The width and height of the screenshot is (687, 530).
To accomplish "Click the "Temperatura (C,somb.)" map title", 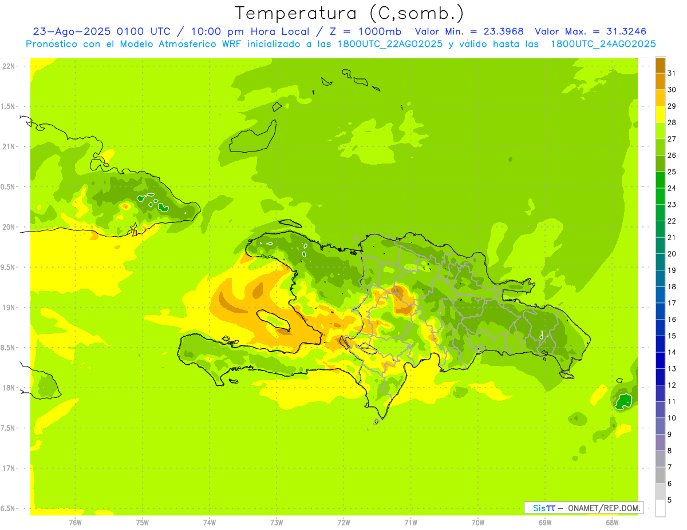I will pos(350,13).
